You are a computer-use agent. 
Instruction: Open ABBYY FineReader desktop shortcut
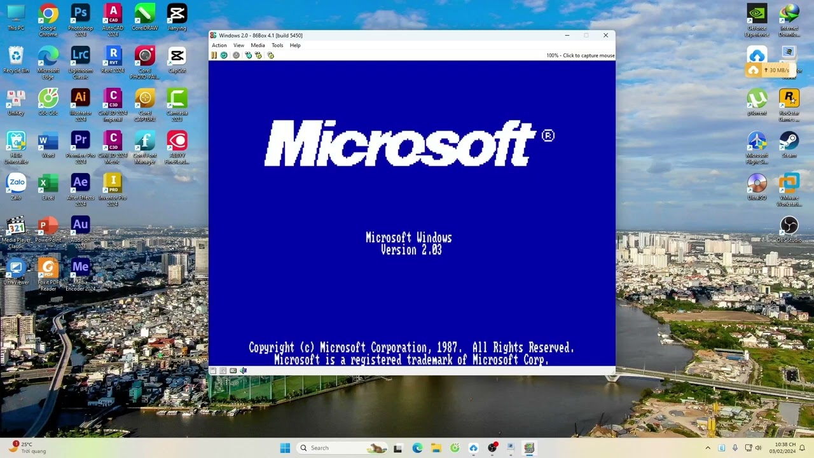tap(177, 147)
